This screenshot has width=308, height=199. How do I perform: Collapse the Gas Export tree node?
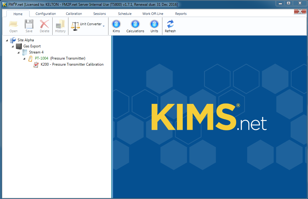[x=13, y=46]
